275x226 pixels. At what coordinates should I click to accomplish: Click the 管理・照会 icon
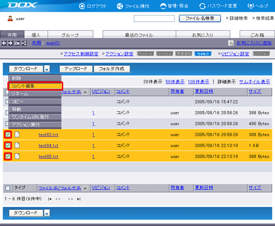[x=163, y=6]
